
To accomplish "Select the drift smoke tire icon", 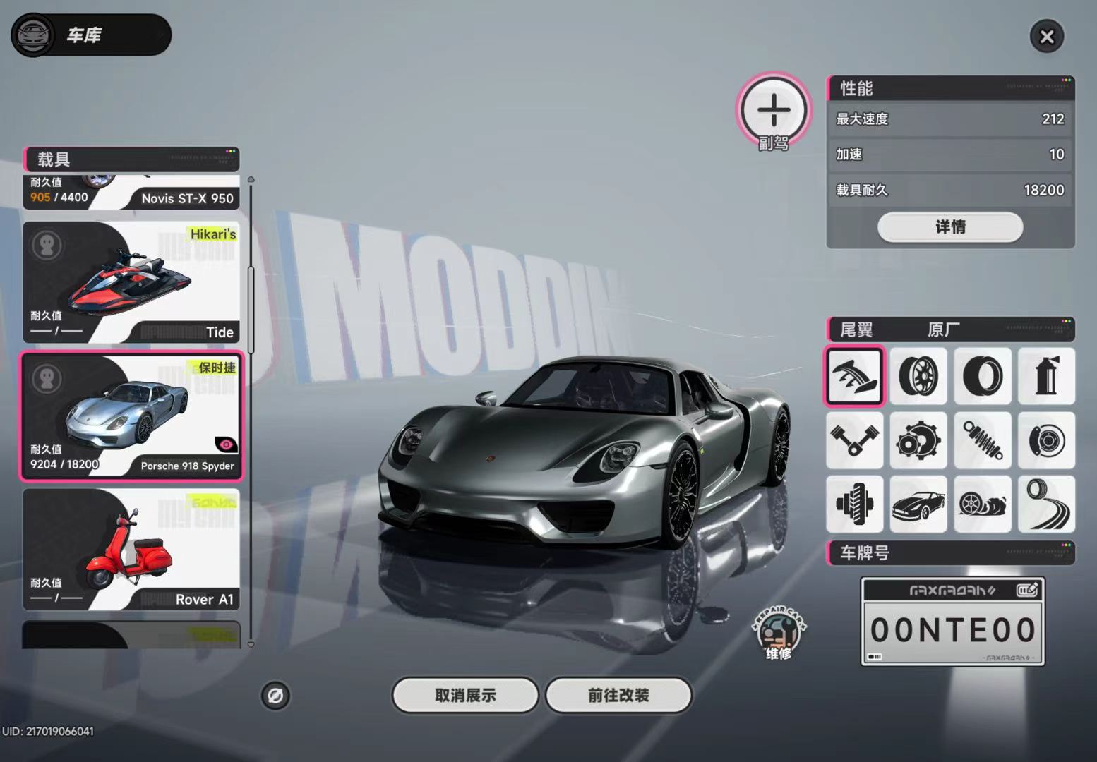I will [x=983, y=504].
